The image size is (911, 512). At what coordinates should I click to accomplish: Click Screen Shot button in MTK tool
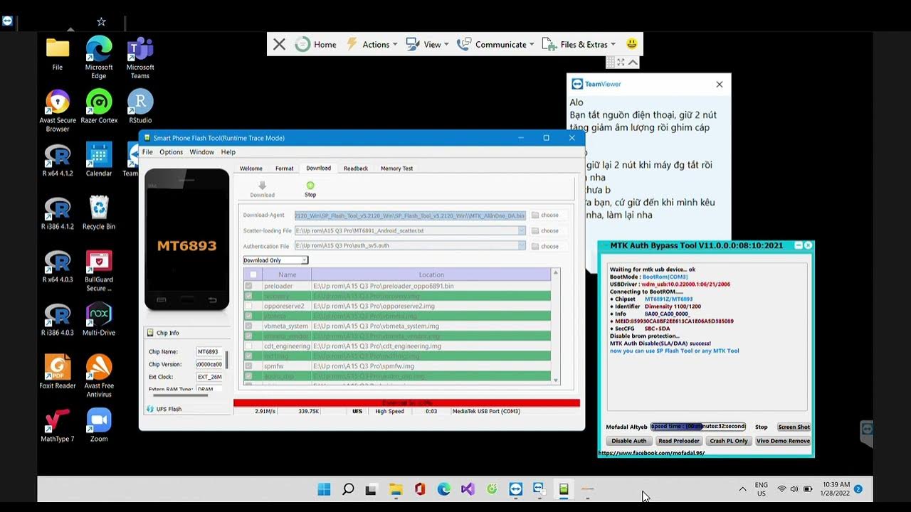tap(794, 427)
